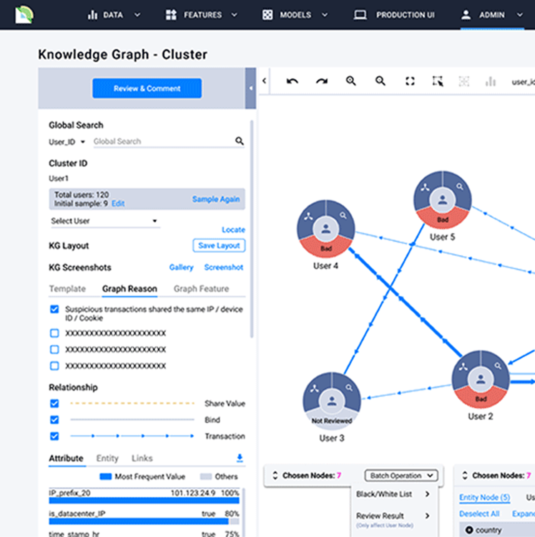Collapse the left Chosen Nodes panel
535x537 pixels.
[275, 476]
